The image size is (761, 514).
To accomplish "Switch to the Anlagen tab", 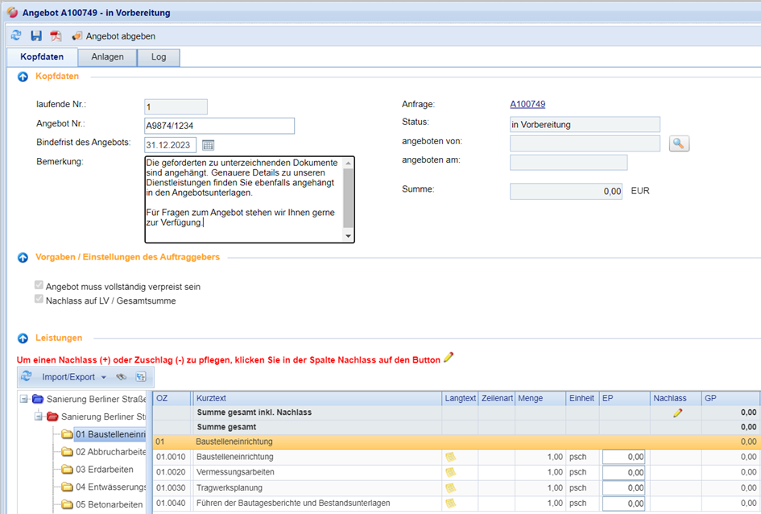I will [107, 57].
